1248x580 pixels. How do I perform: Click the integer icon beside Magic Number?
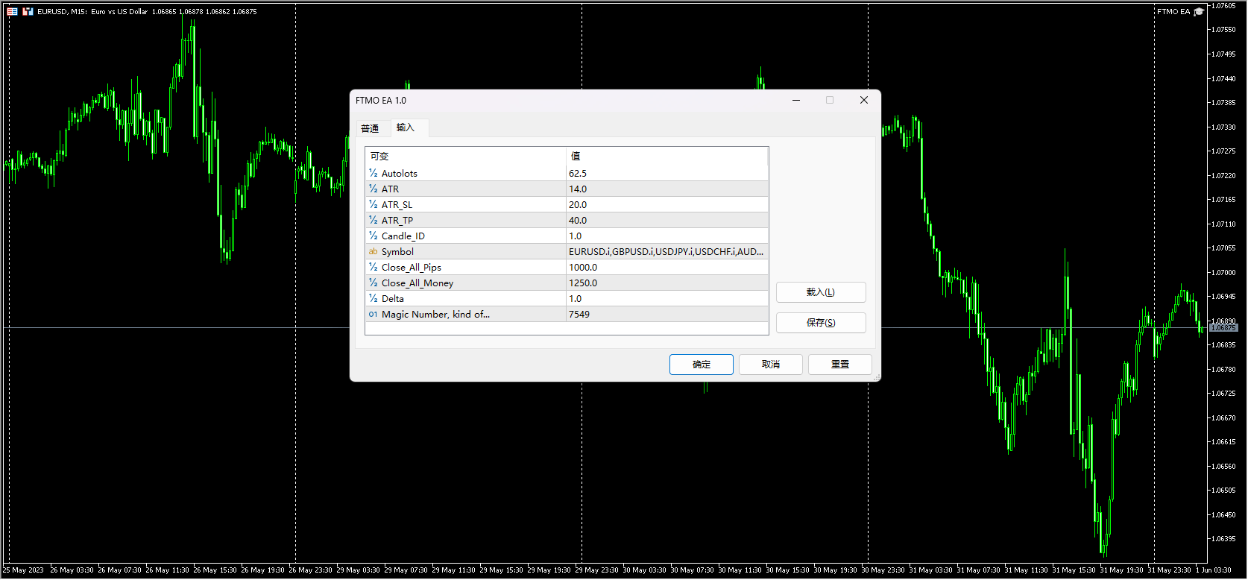[x=373, y=314]
